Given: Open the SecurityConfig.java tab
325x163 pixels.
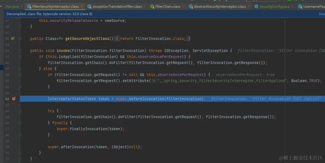Looking at the screenshot, I should (274, 7).
